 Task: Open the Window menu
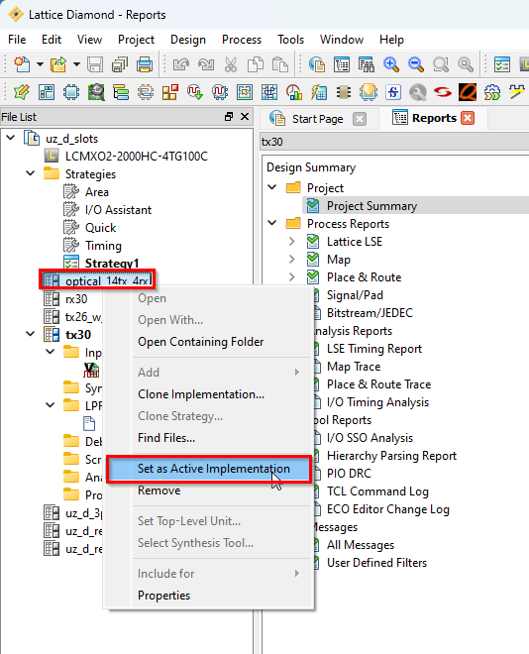click(x=342, y=40)
